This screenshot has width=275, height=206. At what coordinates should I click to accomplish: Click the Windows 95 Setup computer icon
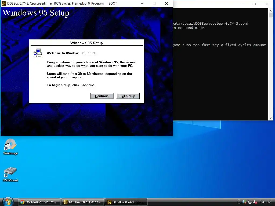[x=38, y=53]
